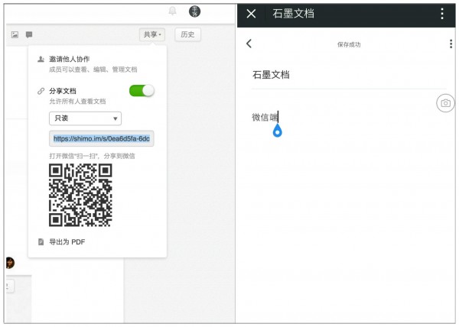Click the collaborator avatar at left edge
Viewport: 459px width, 327px height.
click(x=9, y=262)
